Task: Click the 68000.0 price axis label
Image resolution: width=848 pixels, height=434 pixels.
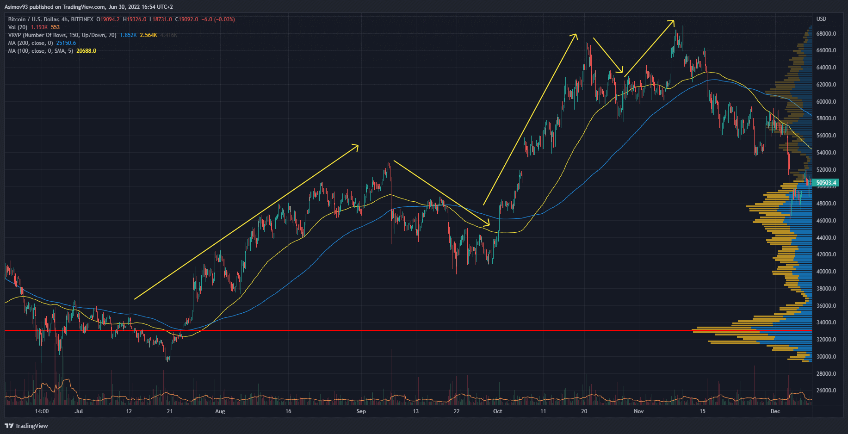Action: pos(826,34)
